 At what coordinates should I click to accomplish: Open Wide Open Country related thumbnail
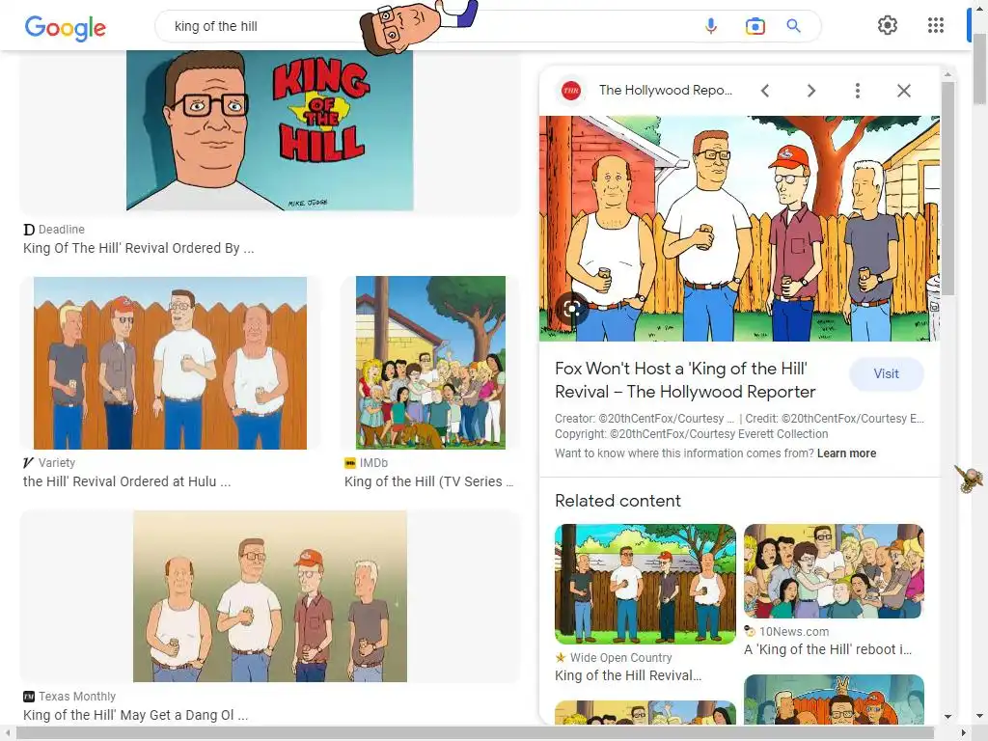click(645, 584)
